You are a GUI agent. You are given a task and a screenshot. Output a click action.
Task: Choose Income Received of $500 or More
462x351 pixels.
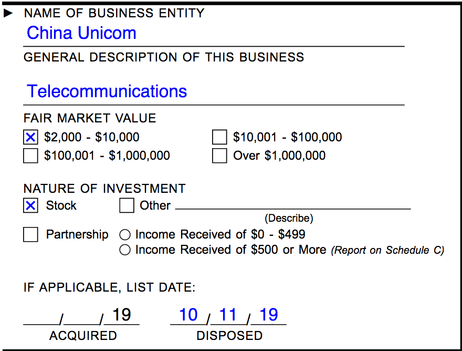[x=125, y=250]
